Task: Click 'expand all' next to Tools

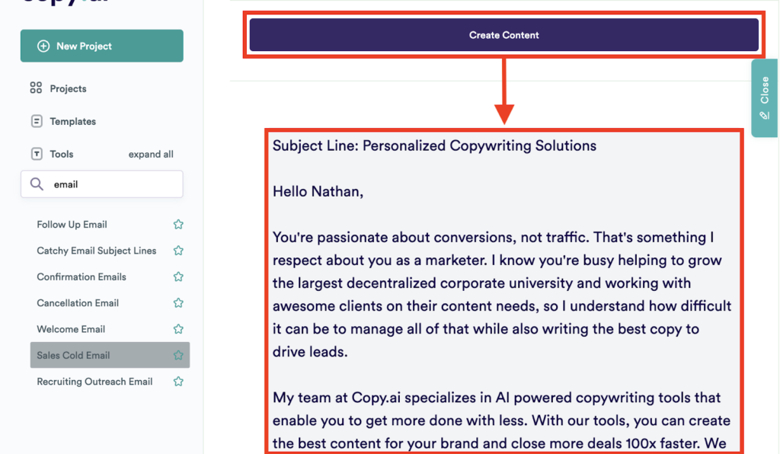Action: point(150,153)
